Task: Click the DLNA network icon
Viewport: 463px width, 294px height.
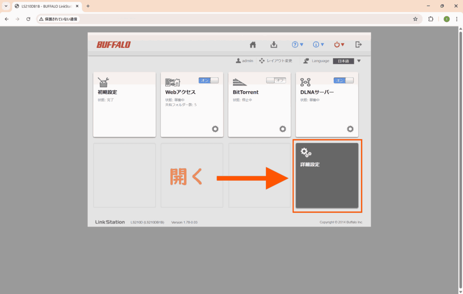Action: pos(305,82)
